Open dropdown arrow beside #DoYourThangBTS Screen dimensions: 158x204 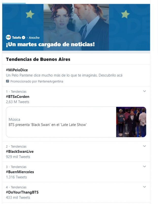coord(145,187)
